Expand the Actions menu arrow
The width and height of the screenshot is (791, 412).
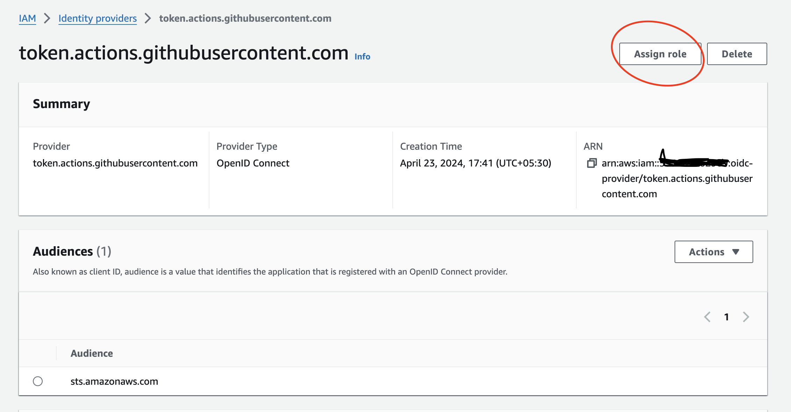(736, 251)
